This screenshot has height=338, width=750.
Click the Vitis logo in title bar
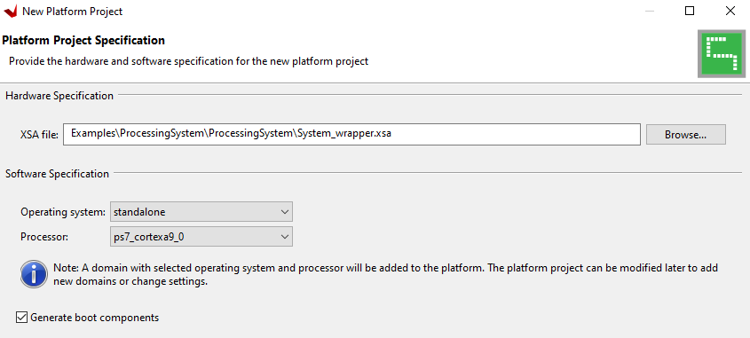point(10,11)
